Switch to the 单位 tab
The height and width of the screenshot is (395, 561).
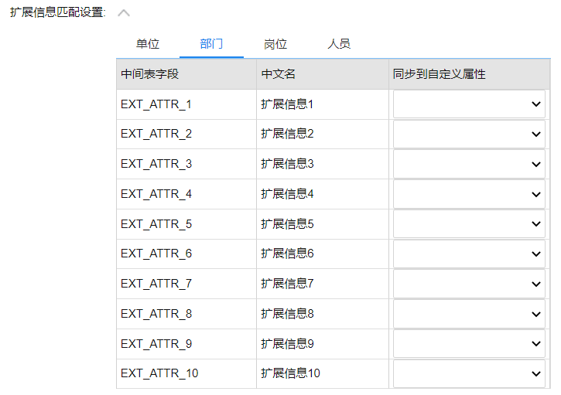148,44
